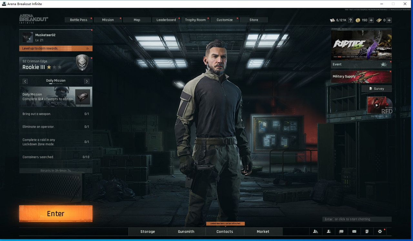Open the chat messages icon
Viewport: 413px width, 241px height.
pyautogui.click(x=341, y=231)
